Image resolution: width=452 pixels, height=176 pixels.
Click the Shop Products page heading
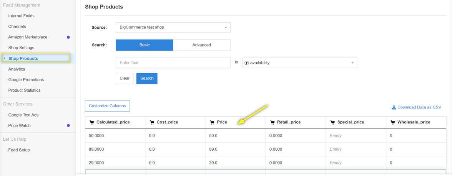pos(104,7)
